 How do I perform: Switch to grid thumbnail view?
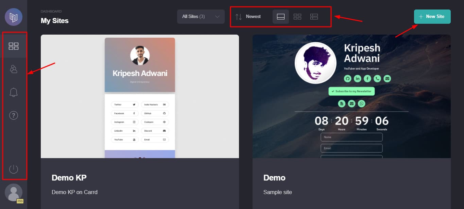pos(297,17)
